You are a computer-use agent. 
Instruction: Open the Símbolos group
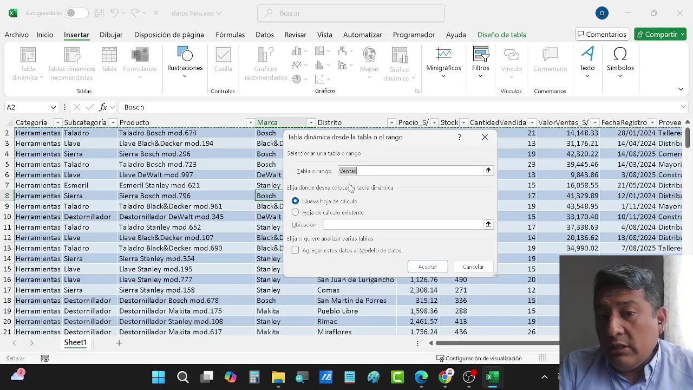620,62
